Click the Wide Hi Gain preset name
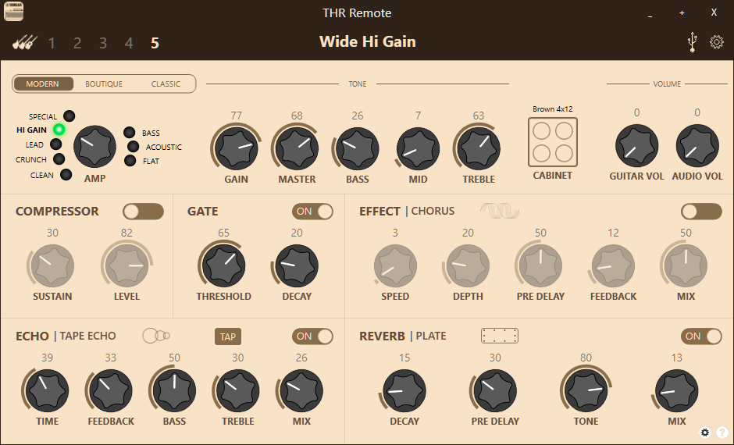 [368, 41]
